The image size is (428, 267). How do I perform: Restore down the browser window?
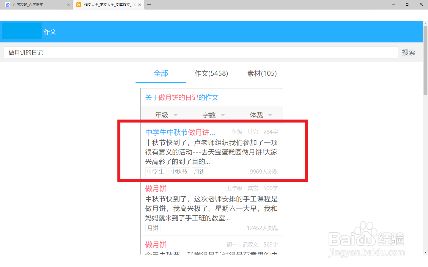(407, 4)
